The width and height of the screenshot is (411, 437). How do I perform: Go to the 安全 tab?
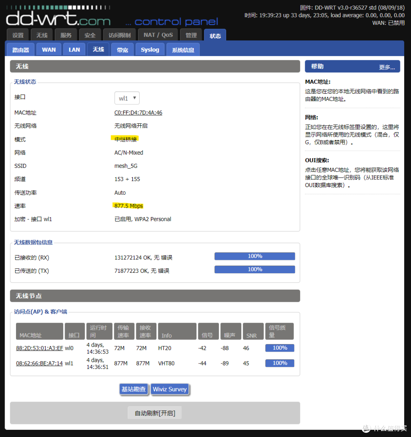[x=90, y=35]
